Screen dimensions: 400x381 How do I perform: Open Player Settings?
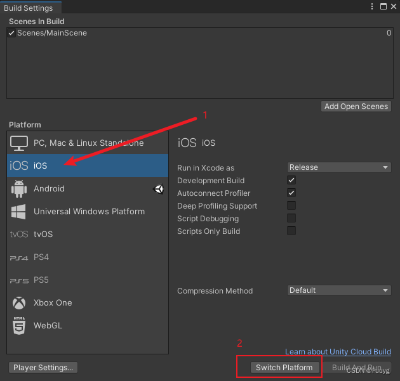[43, 368]
